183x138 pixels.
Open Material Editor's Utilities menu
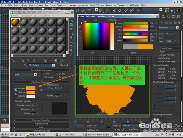(49, 16)
